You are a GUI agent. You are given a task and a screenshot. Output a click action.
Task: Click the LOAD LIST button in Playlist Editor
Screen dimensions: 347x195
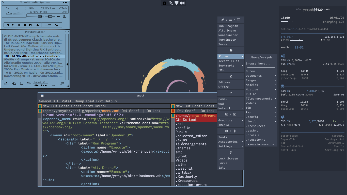point(62,83)
